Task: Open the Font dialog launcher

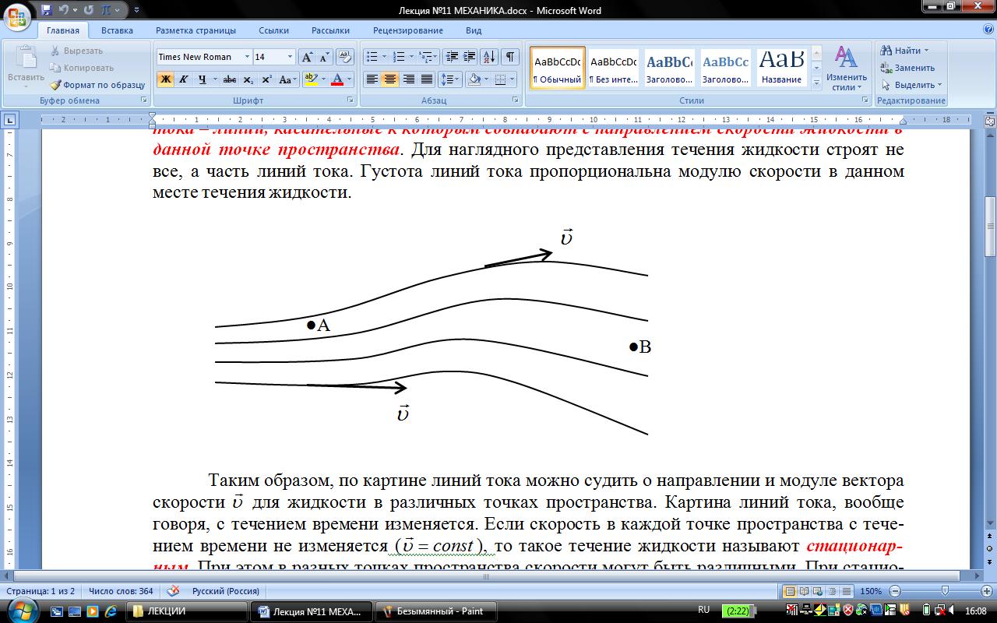Action: tap(350, 100)
